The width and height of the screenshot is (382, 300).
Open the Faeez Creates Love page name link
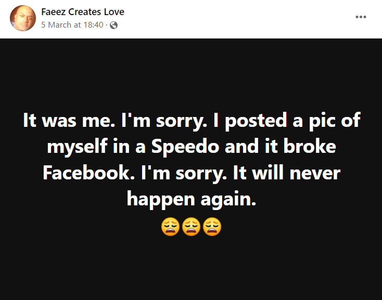click(82, 11)
